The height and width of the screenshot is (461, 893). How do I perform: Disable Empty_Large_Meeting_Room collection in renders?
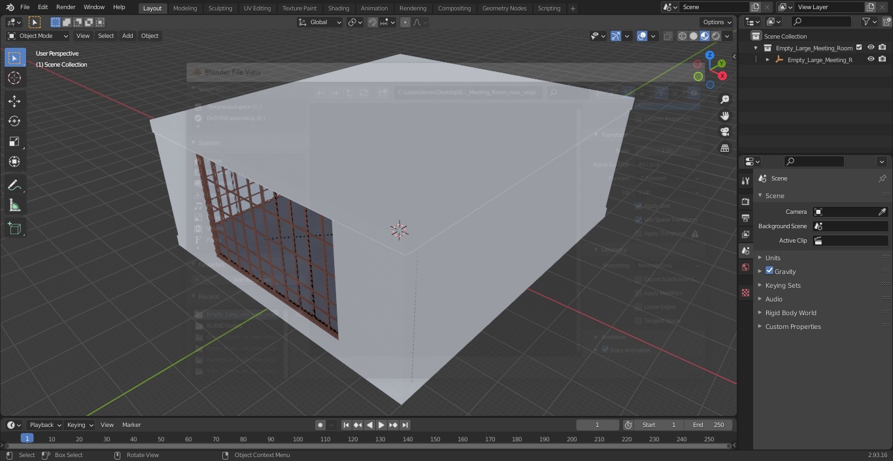[883, 47]
